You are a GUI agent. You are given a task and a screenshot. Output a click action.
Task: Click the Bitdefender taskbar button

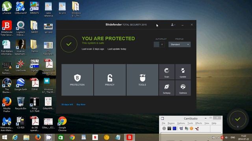coord(130,137)
